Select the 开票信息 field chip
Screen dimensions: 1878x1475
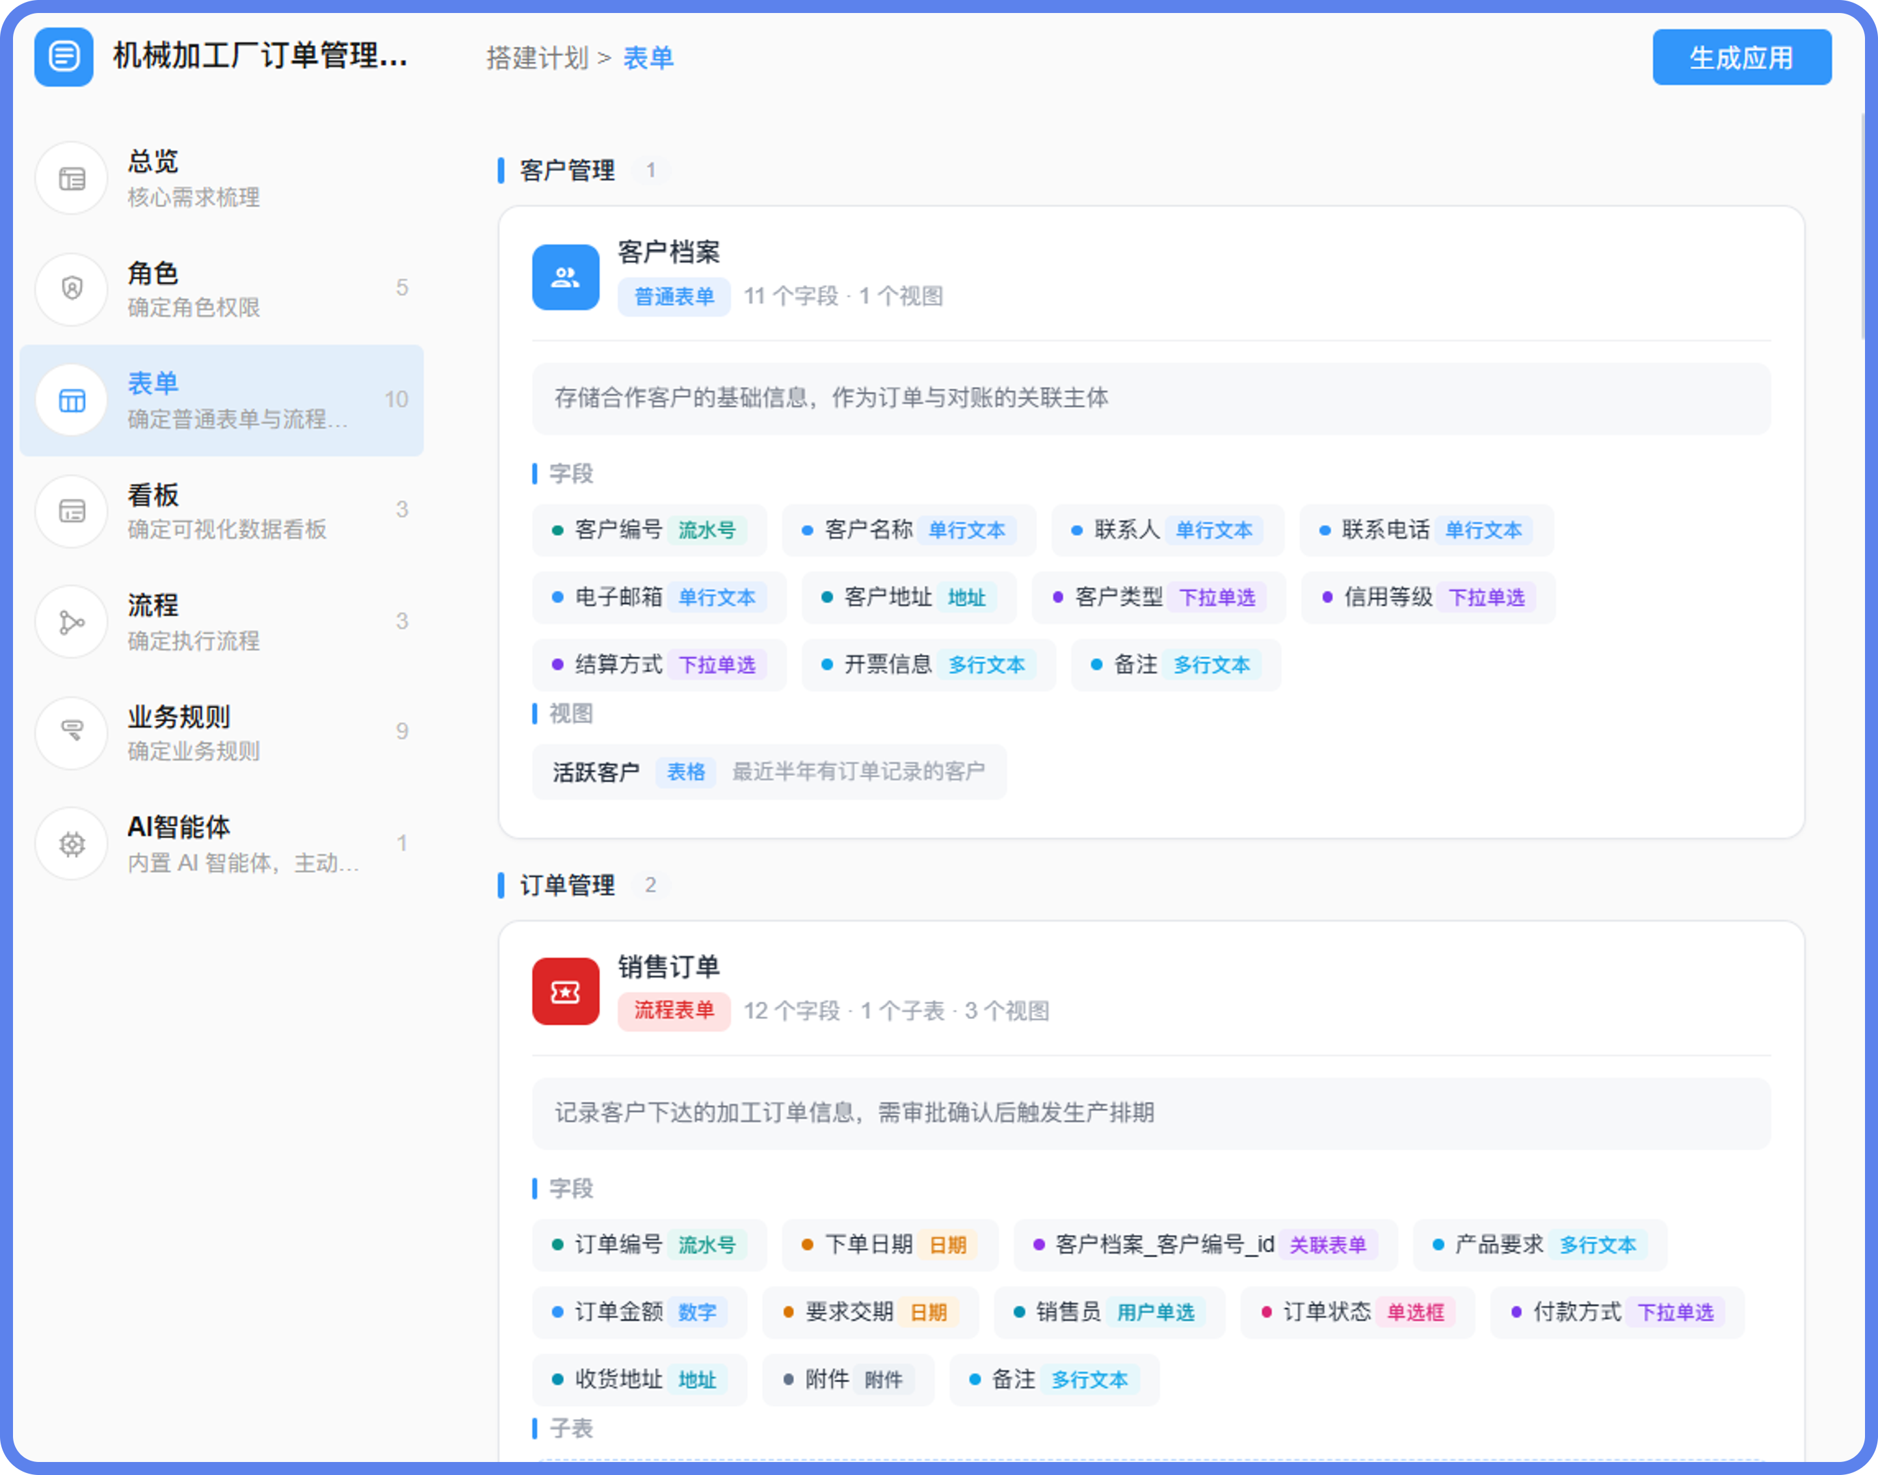pyautogui.click(x=928, y=664)
